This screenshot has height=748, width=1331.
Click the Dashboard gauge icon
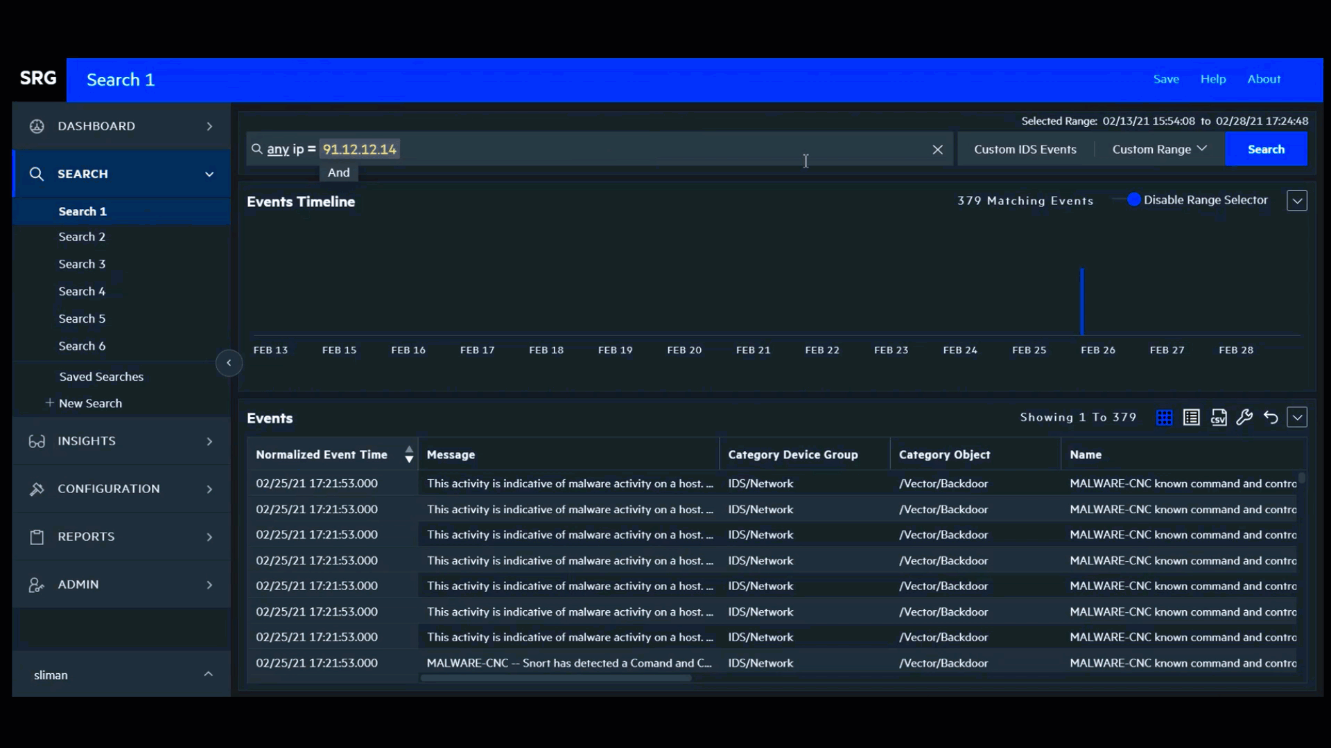pyautogui.click(x=37, y=126)
